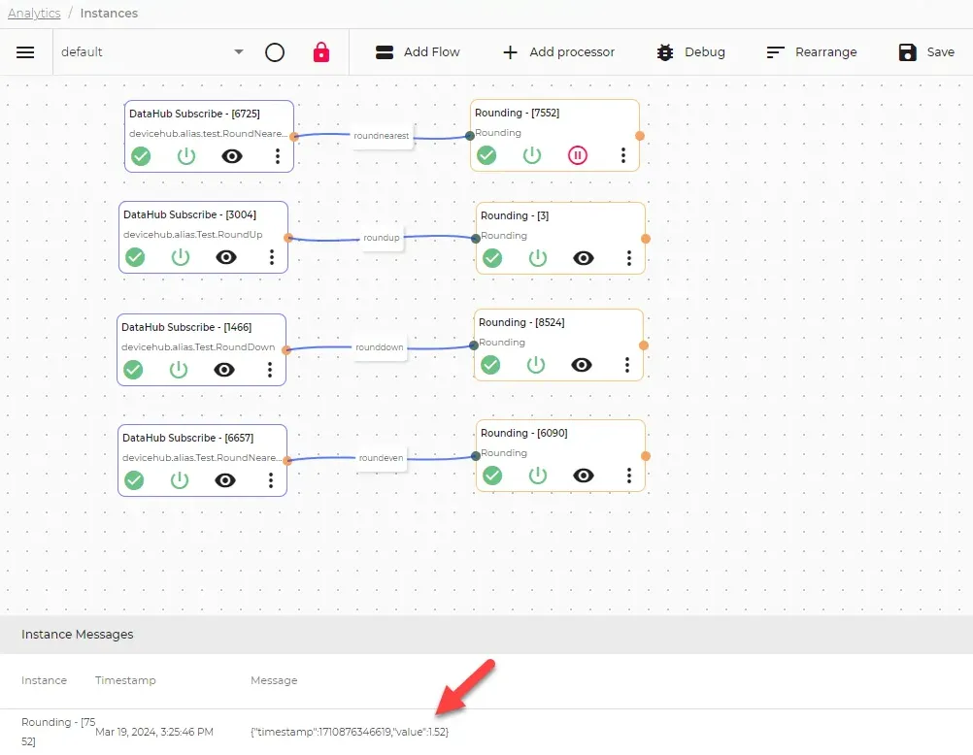Viewport: 973px width, 755px height.
Task: Toggle eye on DataHub Subscribe [3004]
Action: [x=226, y=257]
